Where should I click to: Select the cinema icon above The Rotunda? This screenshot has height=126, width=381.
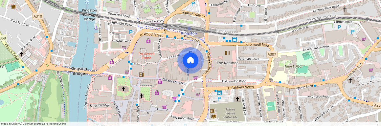click(x=227, y=53)
